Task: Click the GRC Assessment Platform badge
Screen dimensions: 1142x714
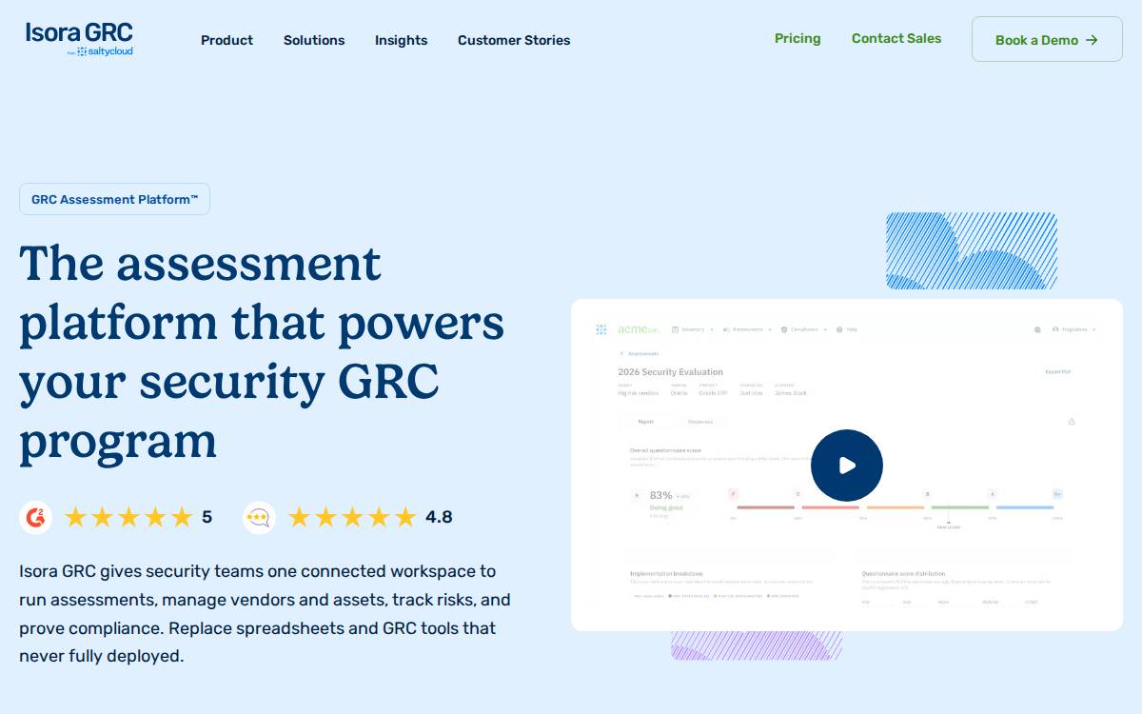Action: [114, 199]
